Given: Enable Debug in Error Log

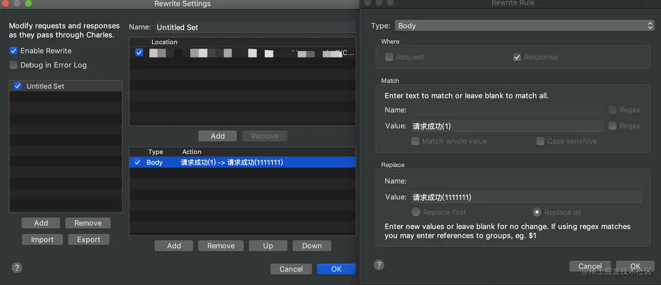Looking at the screenshot, I should coord(14,65).
